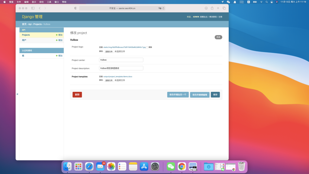Open the 预览 menu
Screen dimensions: 309x174
pos(11,2)
